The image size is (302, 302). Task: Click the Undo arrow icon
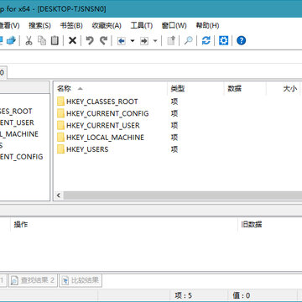click(x=90, y=41)
